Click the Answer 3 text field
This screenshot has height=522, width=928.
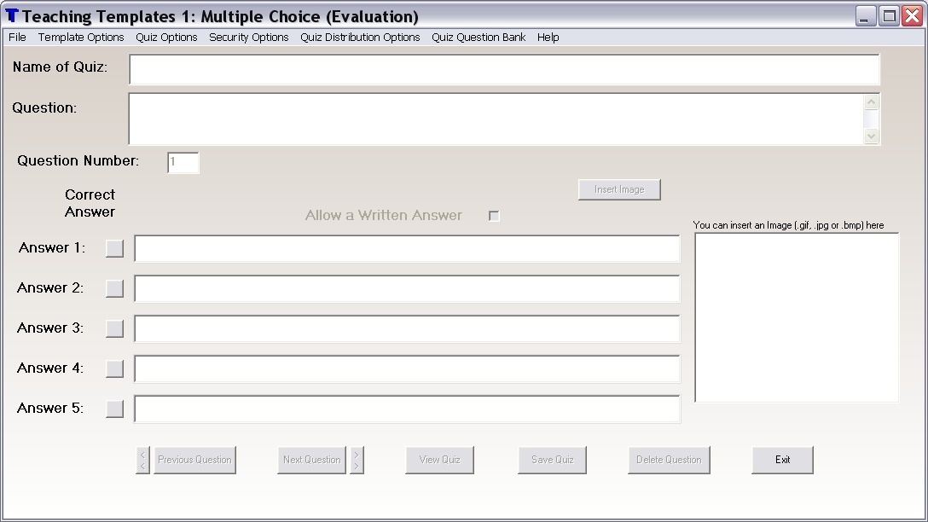pyautogui.click(x=407, y=328)
